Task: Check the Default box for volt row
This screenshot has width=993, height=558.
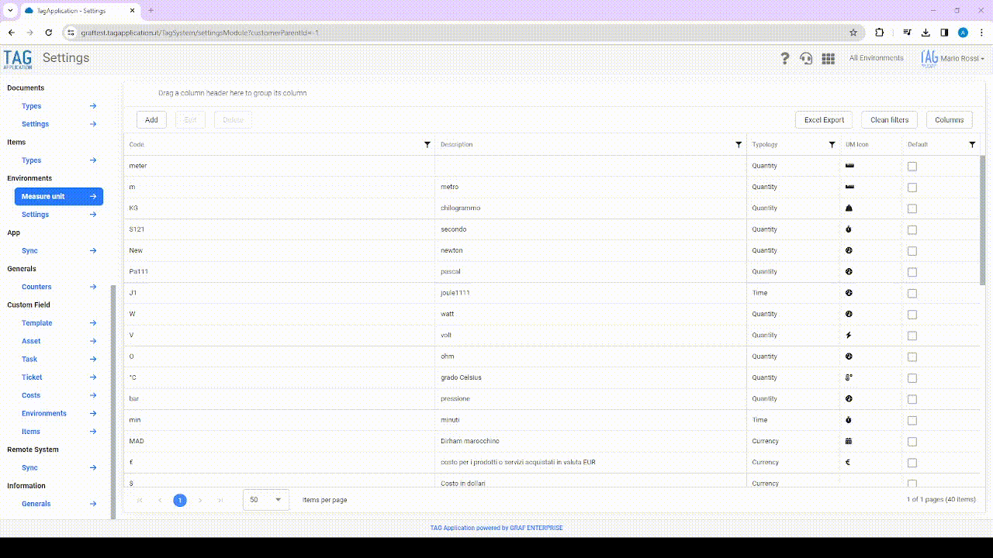Action: point(912,336)
